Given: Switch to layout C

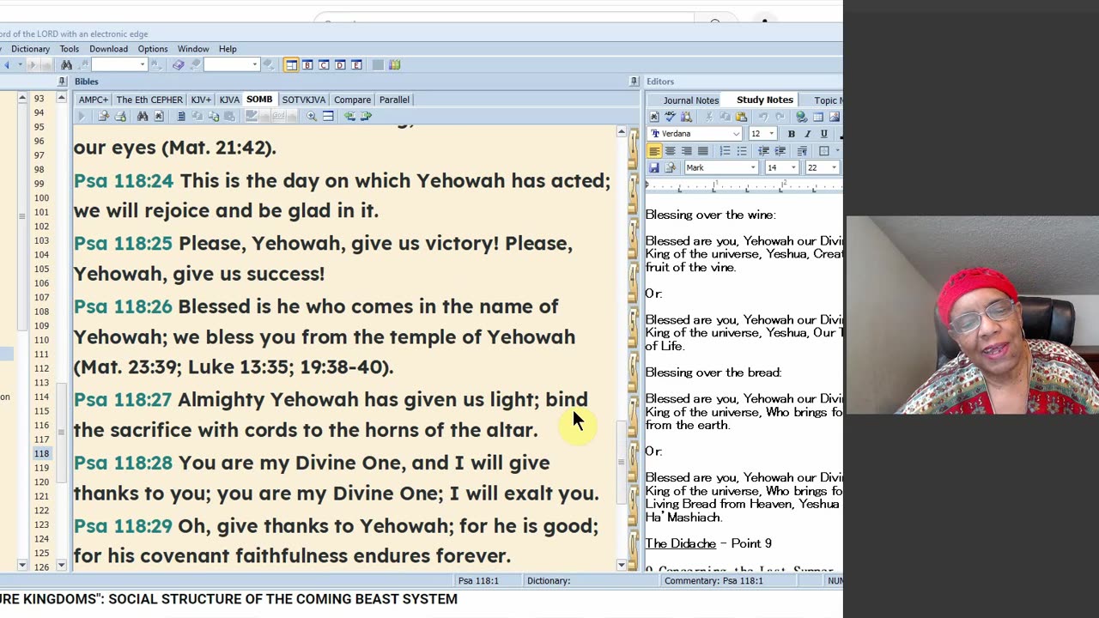Looking at the screenshot, I should 324,65.
